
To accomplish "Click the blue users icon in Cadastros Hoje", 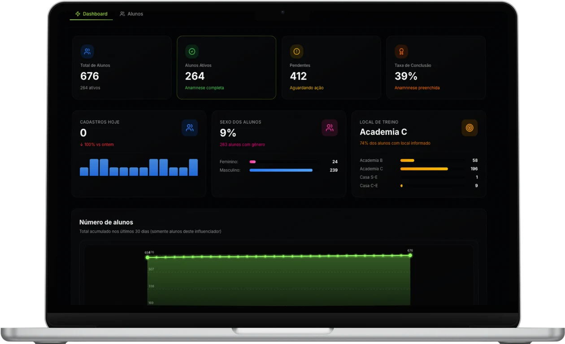I will point(190,128).
